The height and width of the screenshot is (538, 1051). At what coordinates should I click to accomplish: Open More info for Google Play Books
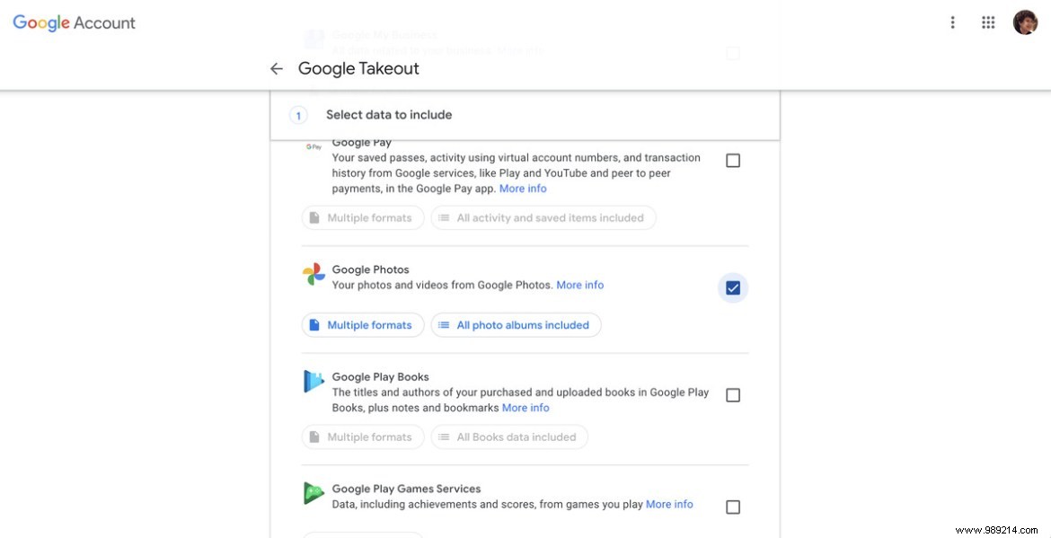tap(525, 407)
